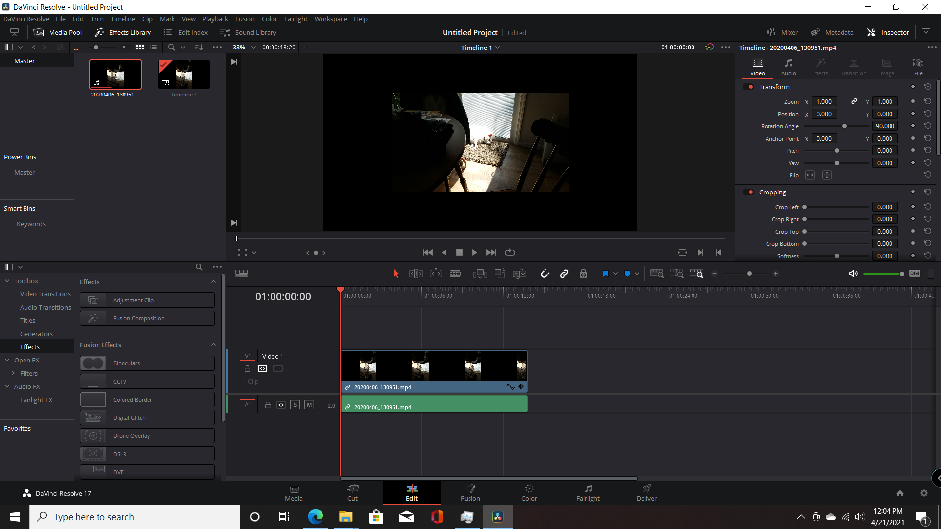Toggle loop playback icon
The image size is (941, 529).
click(510, 253)
